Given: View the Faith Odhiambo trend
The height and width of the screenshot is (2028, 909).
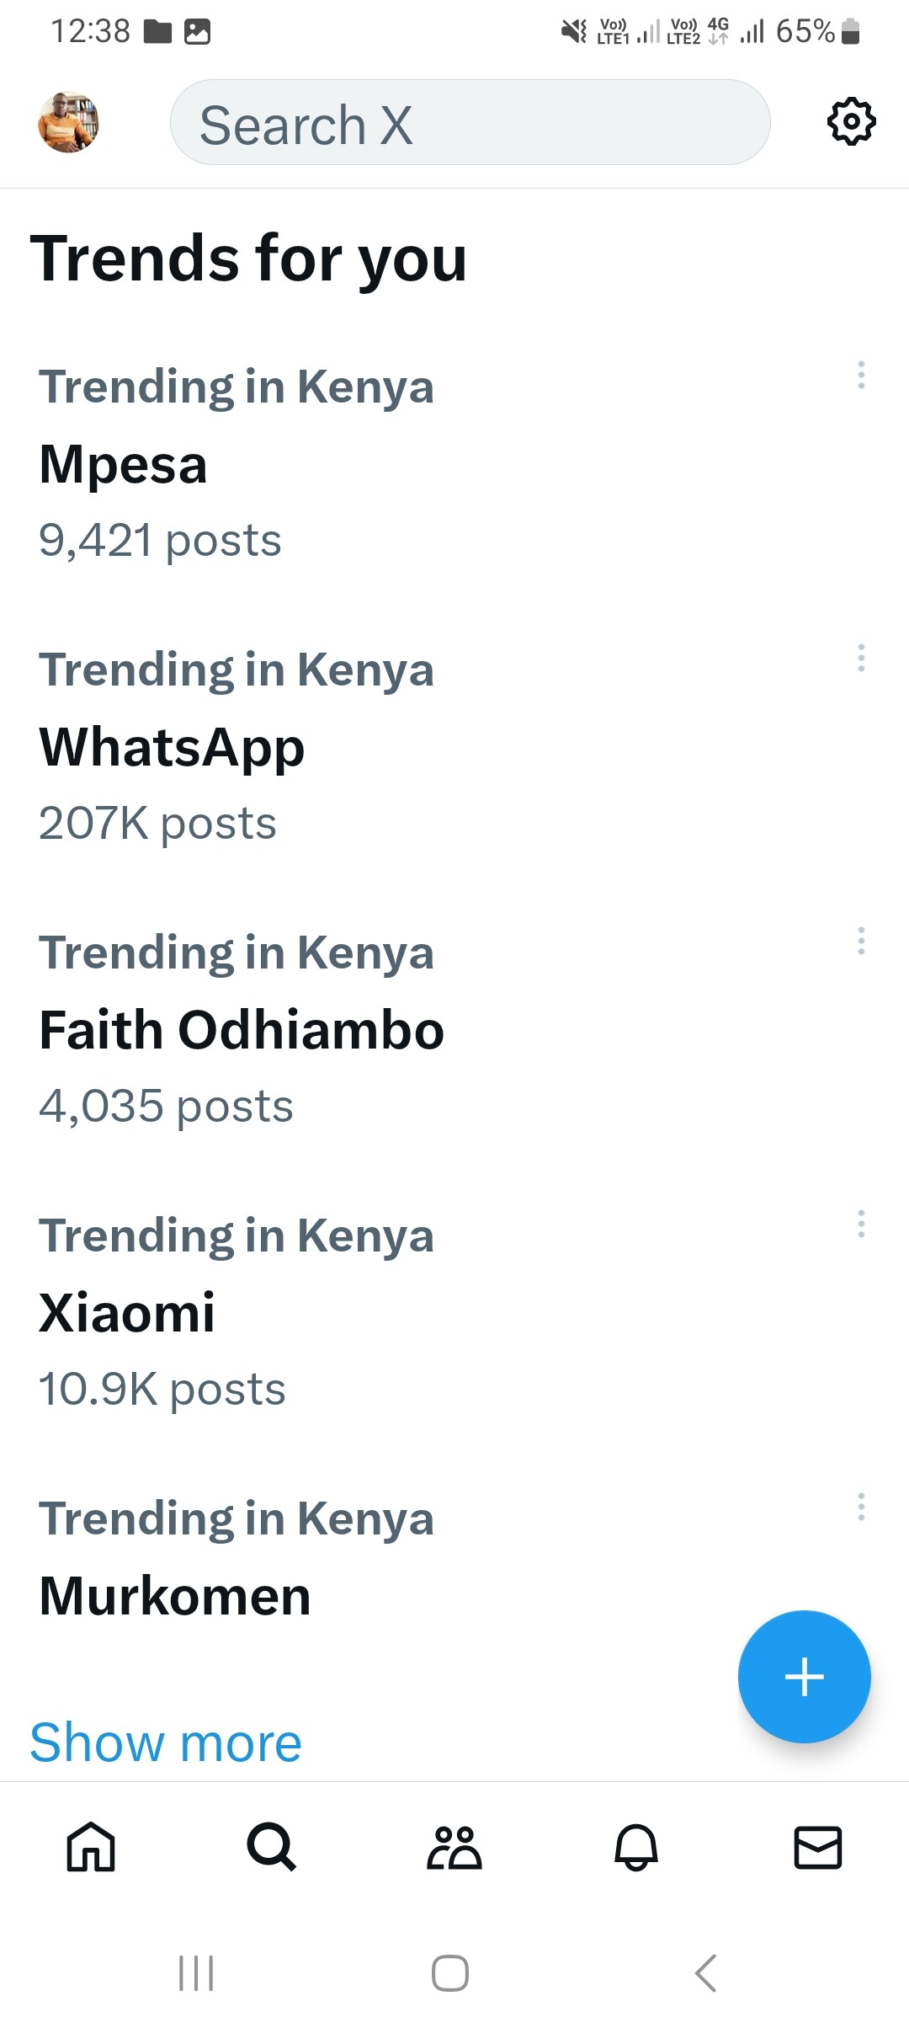Looking at the screenshot, I should pyautogui.click(x=242, y=1031).
